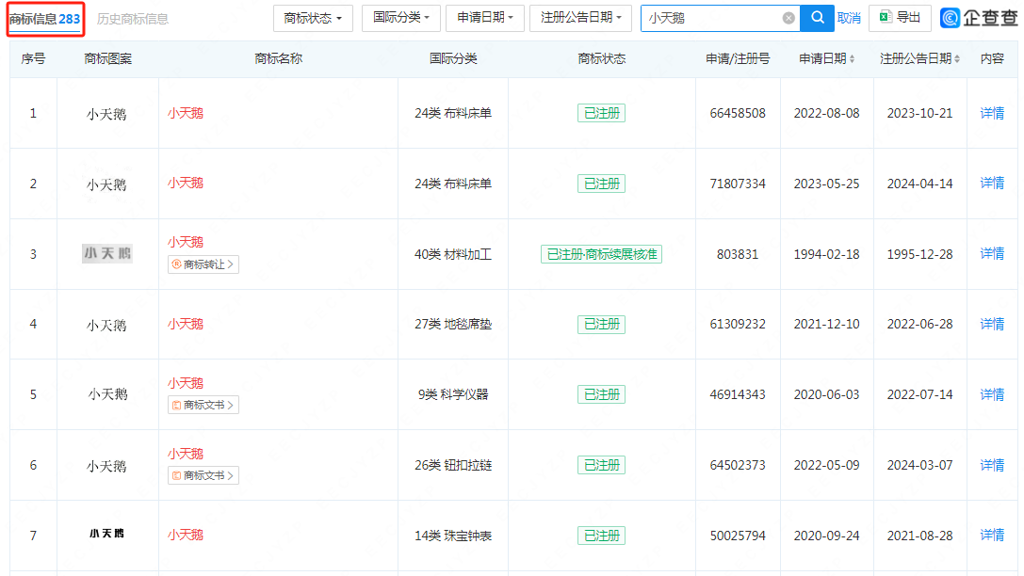The height and width of the screenshot is (576, 1024).
Task: Open 详情 for row 1 trademark
Action: [x=992, y=113]
